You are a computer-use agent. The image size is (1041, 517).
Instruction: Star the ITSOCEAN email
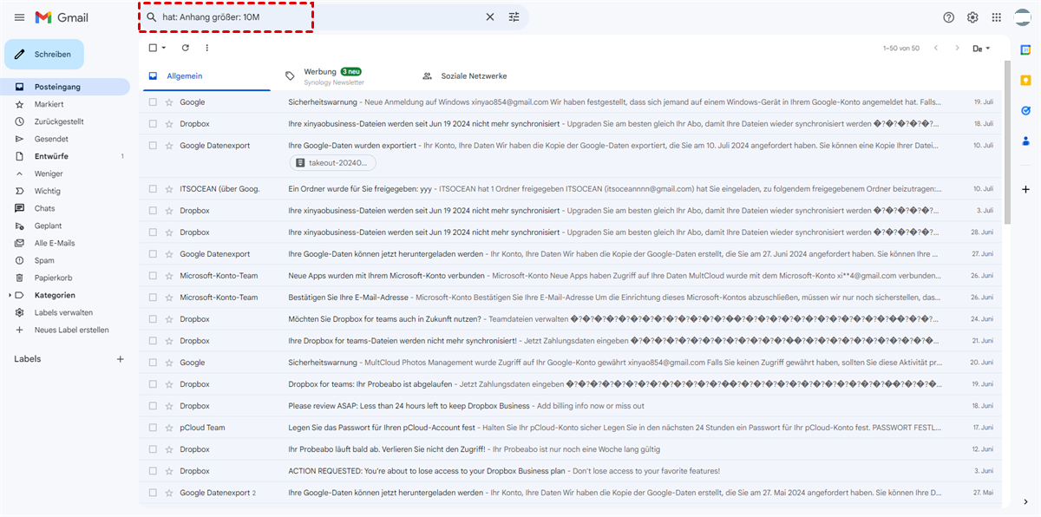point(169,189)
